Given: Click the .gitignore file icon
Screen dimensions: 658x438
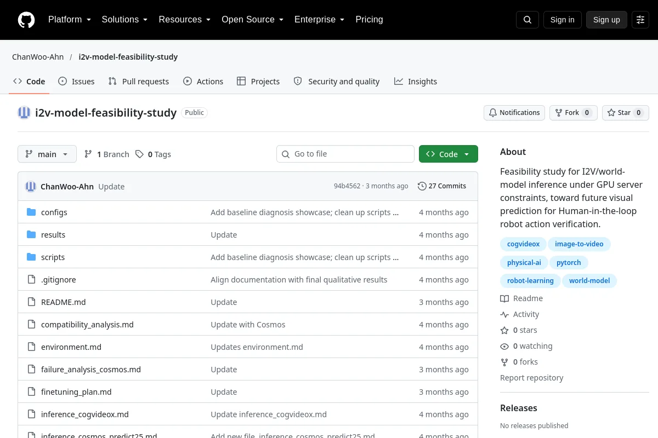Looking at the screenshot, I should tap(31, 280).
